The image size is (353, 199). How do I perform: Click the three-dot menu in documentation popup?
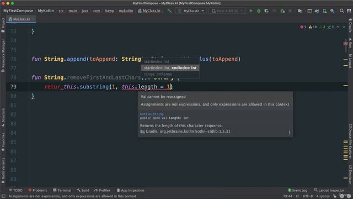(x=289, y=133)
